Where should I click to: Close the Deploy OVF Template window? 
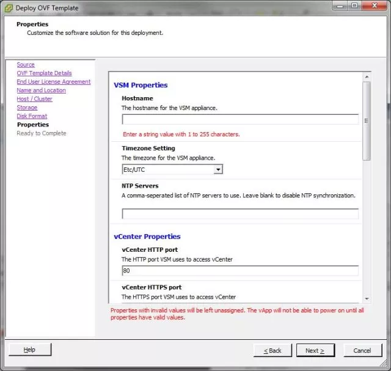[x=375, y=6]
